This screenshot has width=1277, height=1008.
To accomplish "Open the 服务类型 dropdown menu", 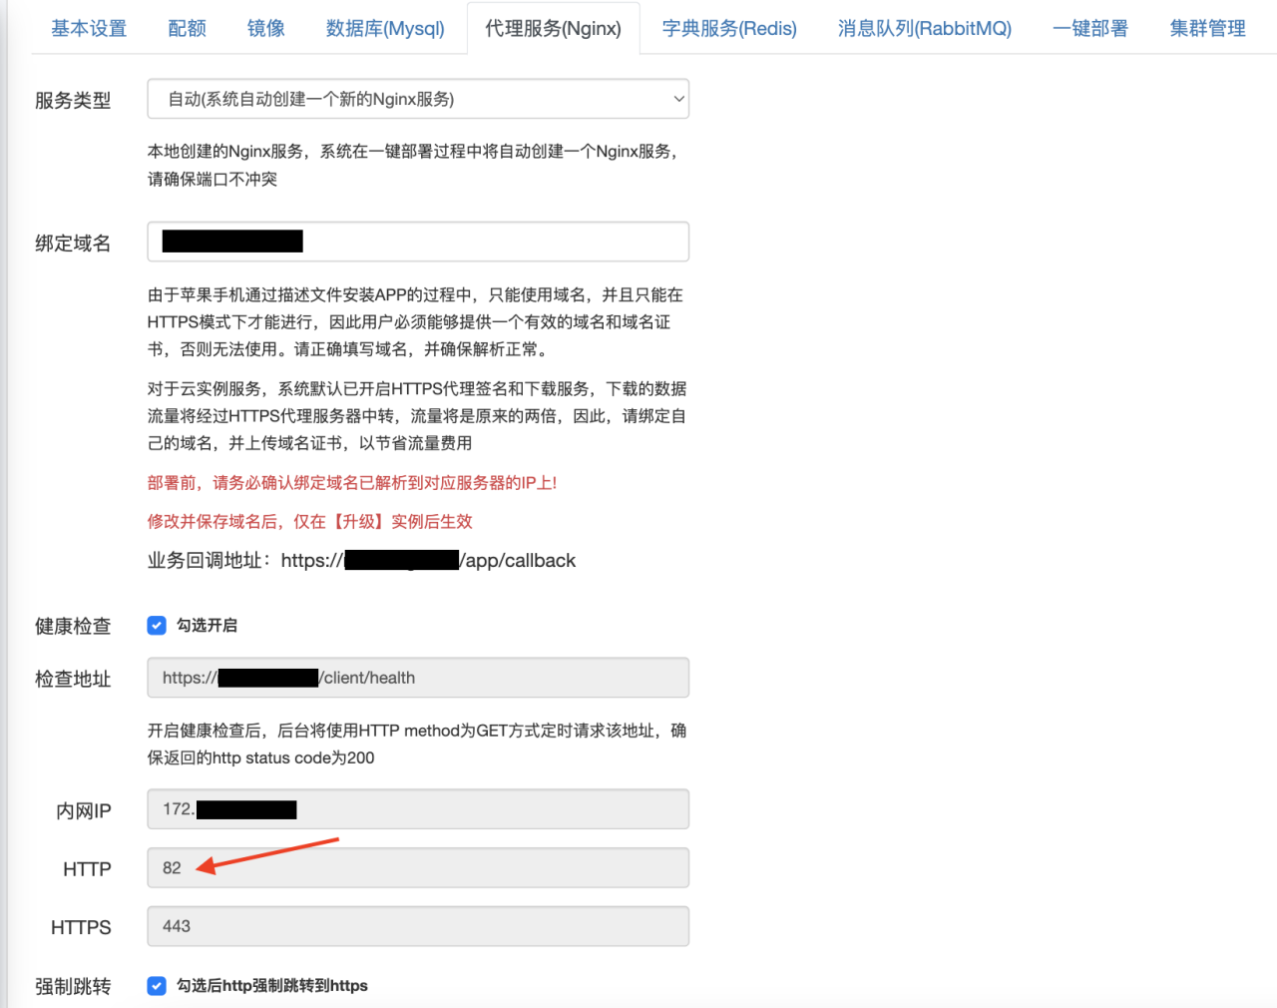I will pyautogui.click(x=417, y=98).
